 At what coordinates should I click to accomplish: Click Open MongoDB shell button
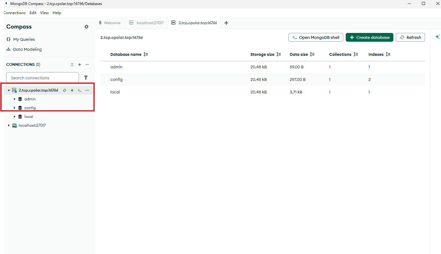[x=316, y=37]
